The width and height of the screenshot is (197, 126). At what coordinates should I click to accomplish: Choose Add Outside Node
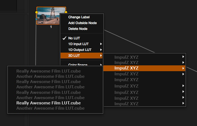coord(82,23)
